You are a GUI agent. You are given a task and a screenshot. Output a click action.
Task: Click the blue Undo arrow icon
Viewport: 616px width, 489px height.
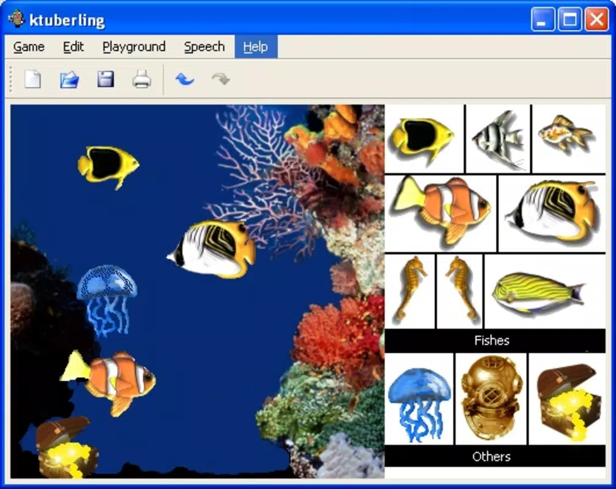185,79
